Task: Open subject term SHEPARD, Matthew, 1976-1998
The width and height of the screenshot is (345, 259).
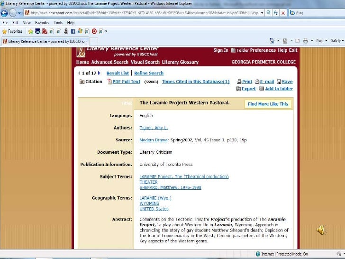Action: (170, 187)
